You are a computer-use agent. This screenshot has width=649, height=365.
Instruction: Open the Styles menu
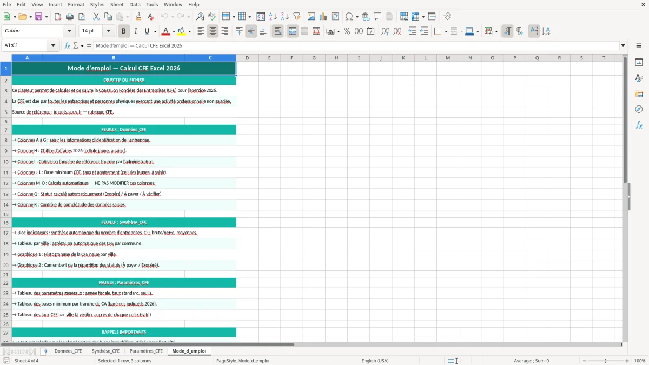[97, 4]
